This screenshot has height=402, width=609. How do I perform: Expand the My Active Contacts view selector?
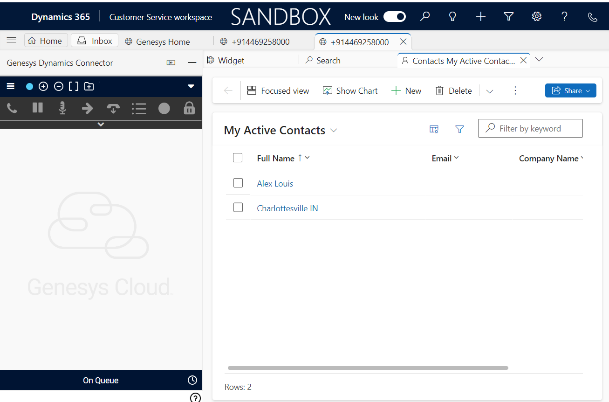pyautogui.click(x=333, y=131)
